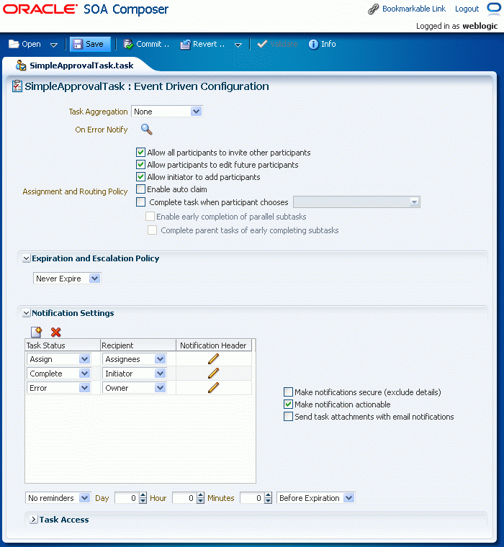Screen dimensions: 504x547
Task: Open the Never Expire dropdown
Action: 67,279
